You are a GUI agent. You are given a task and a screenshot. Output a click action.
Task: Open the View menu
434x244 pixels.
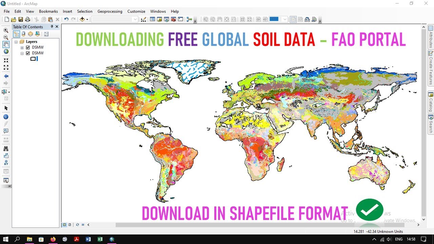[30, 11]
